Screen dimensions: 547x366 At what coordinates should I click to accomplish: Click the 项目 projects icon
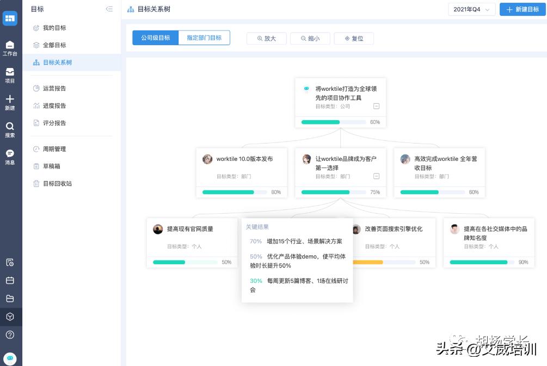pos(10,75)
